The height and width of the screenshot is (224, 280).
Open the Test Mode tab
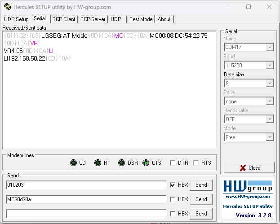[141, 19]
